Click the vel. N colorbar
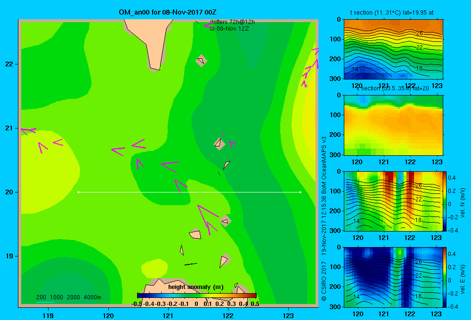This screenshot has width=471, height=320. pyautogui.click(x=445, y=201)
